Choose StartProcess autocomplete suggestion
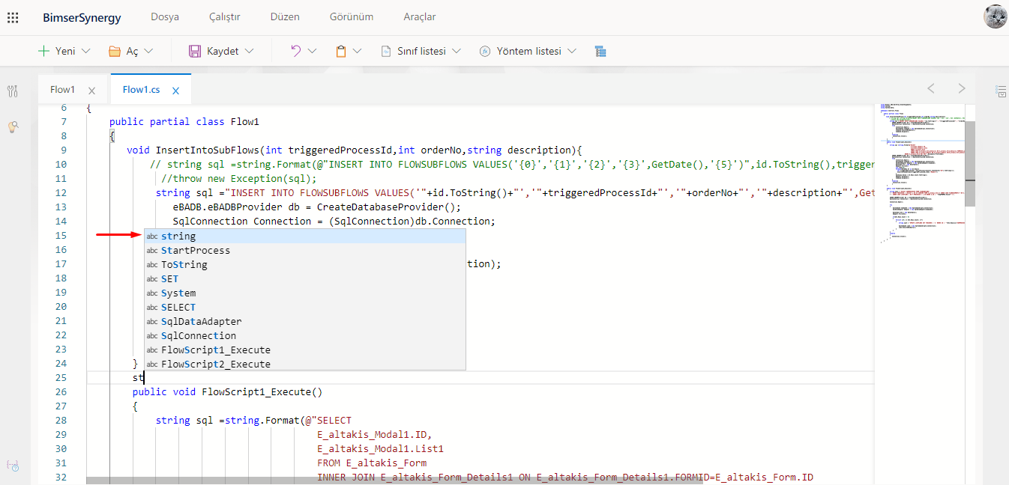Image resolution: width=1009 pixels, height=485 pixels. pos(195,250)
